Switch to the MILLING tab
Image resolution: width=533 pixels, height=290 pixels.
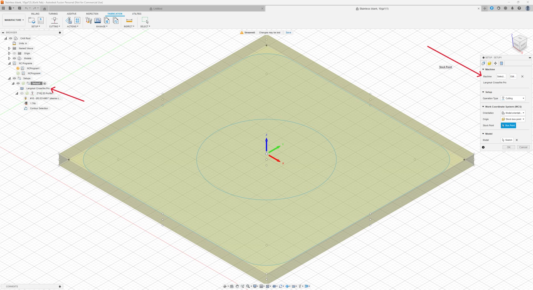[x=35, y=14]
